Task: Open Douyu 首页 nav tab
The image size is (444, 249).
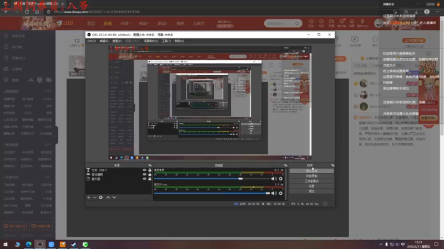Action: [91, 23]
